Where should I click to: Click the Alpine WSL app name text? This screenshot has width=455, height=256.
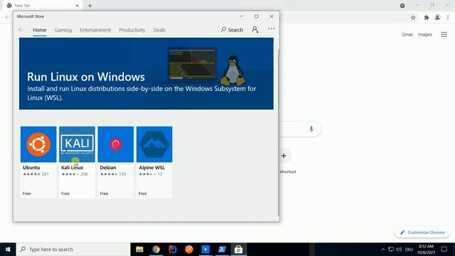(151, 168)
